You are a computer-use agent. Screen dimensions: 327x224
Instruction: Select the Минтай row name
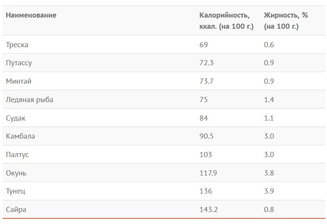tap(19, 81)
